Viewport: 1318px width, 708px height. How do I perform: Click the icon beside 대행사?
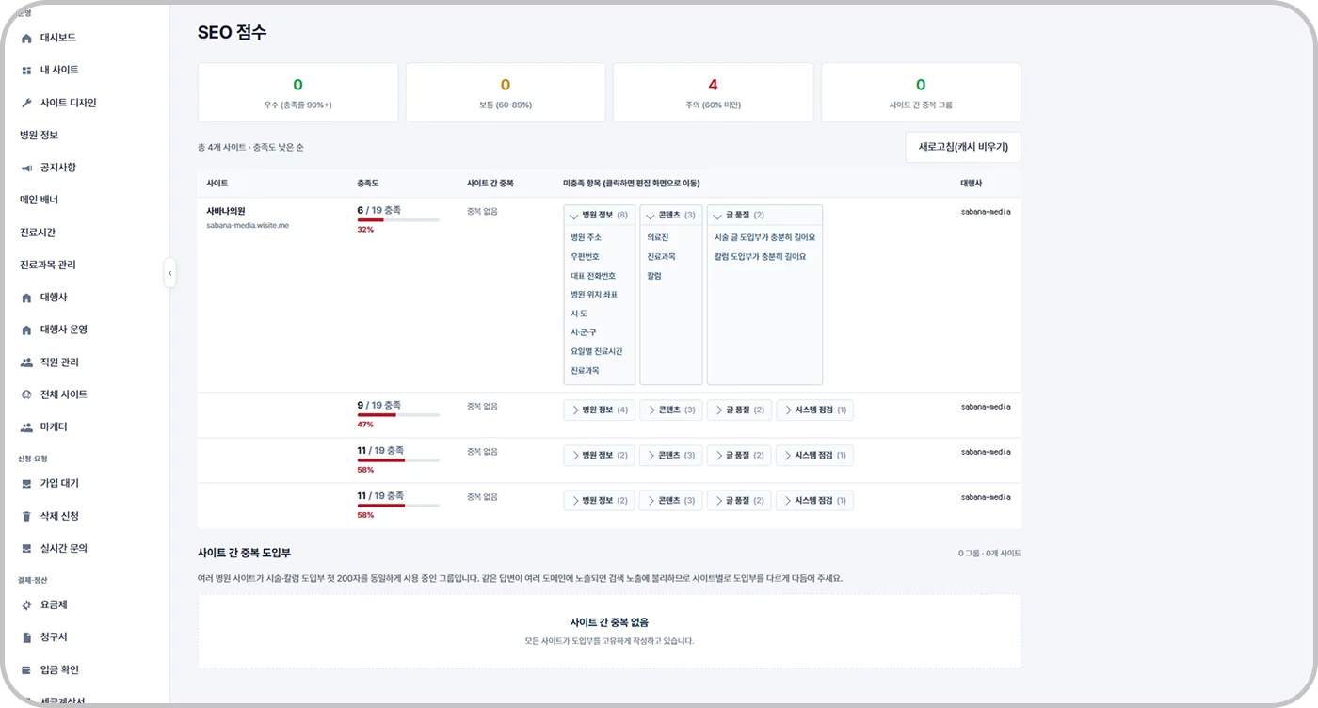[26, 298]
